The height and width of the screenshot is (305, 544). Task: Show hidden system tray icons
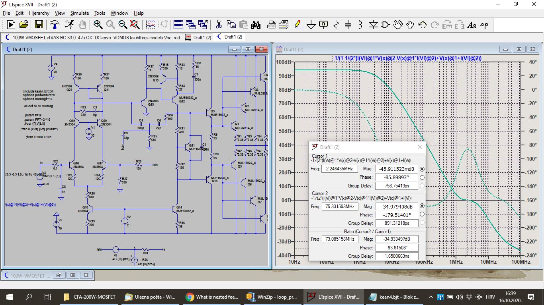(431, 297)
